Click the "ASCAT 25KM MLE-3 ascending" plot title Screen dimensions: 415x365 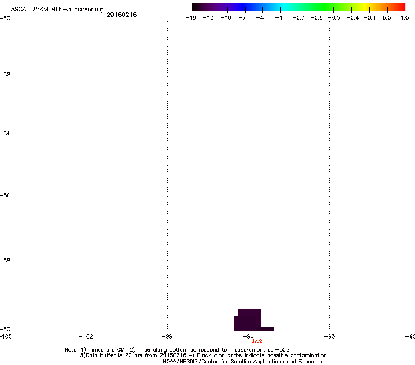coord(57,9)
